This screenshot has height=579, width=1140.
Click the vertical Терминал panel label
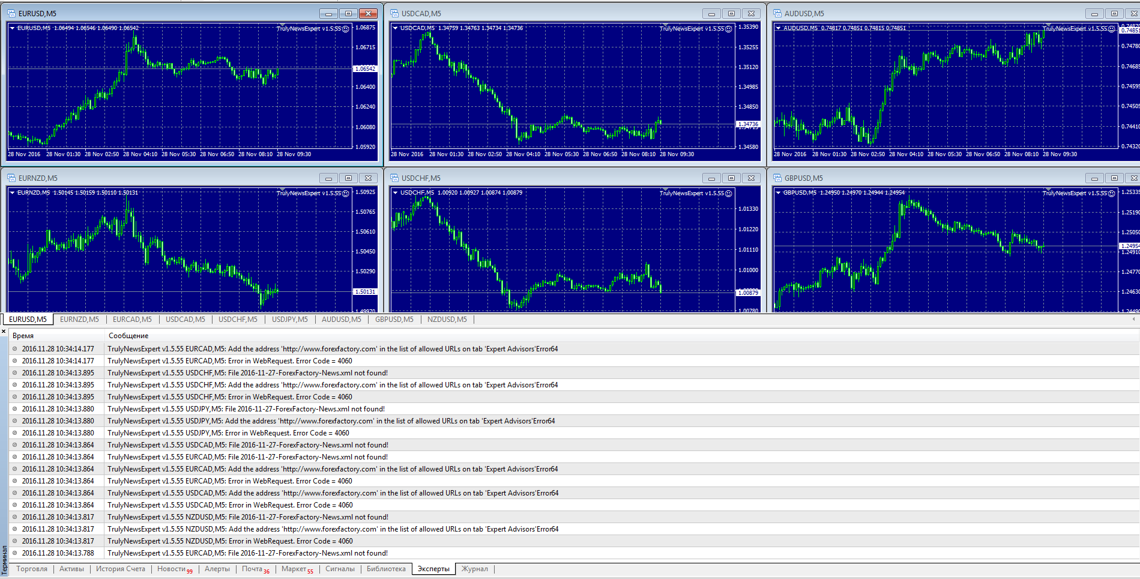(4, 559)
